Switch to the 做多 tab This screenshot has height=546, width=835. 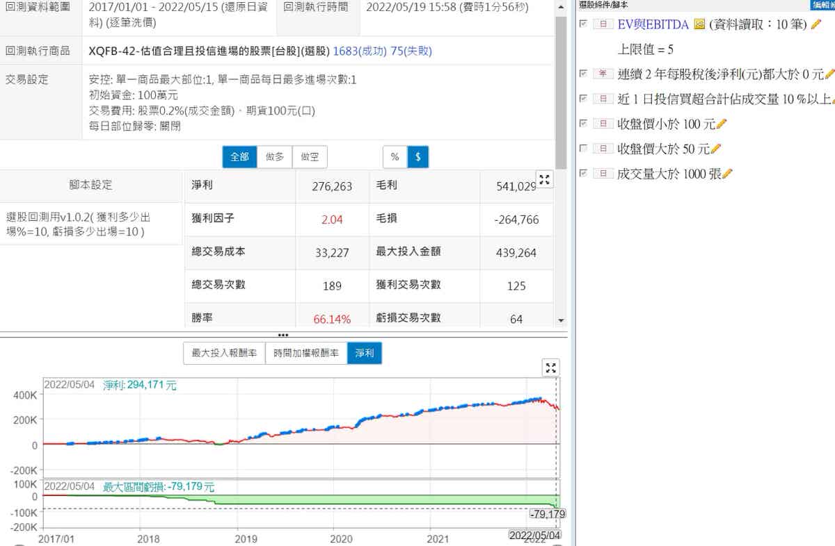(275, 157)
